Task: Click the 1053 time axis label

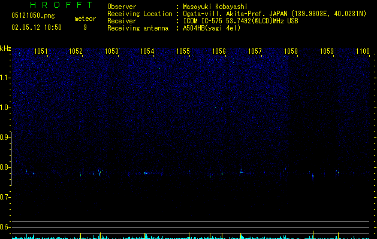Action: (x=112, y=51)
